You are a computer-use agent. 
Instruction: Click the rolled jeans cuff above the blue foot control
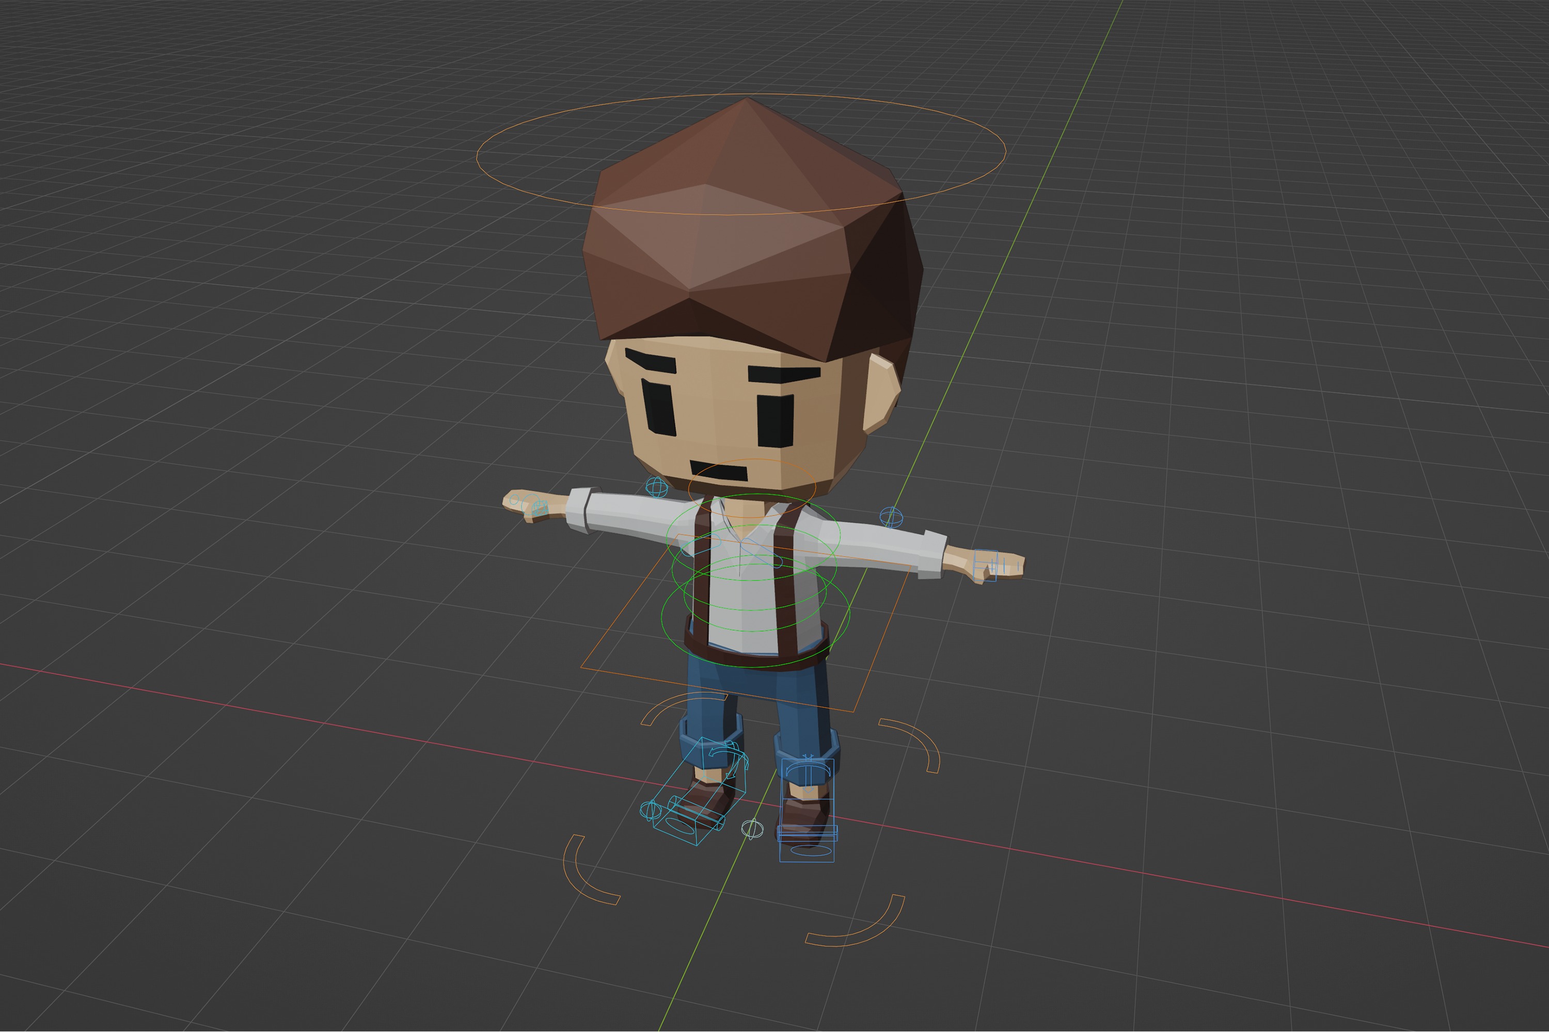pos(807,757)
